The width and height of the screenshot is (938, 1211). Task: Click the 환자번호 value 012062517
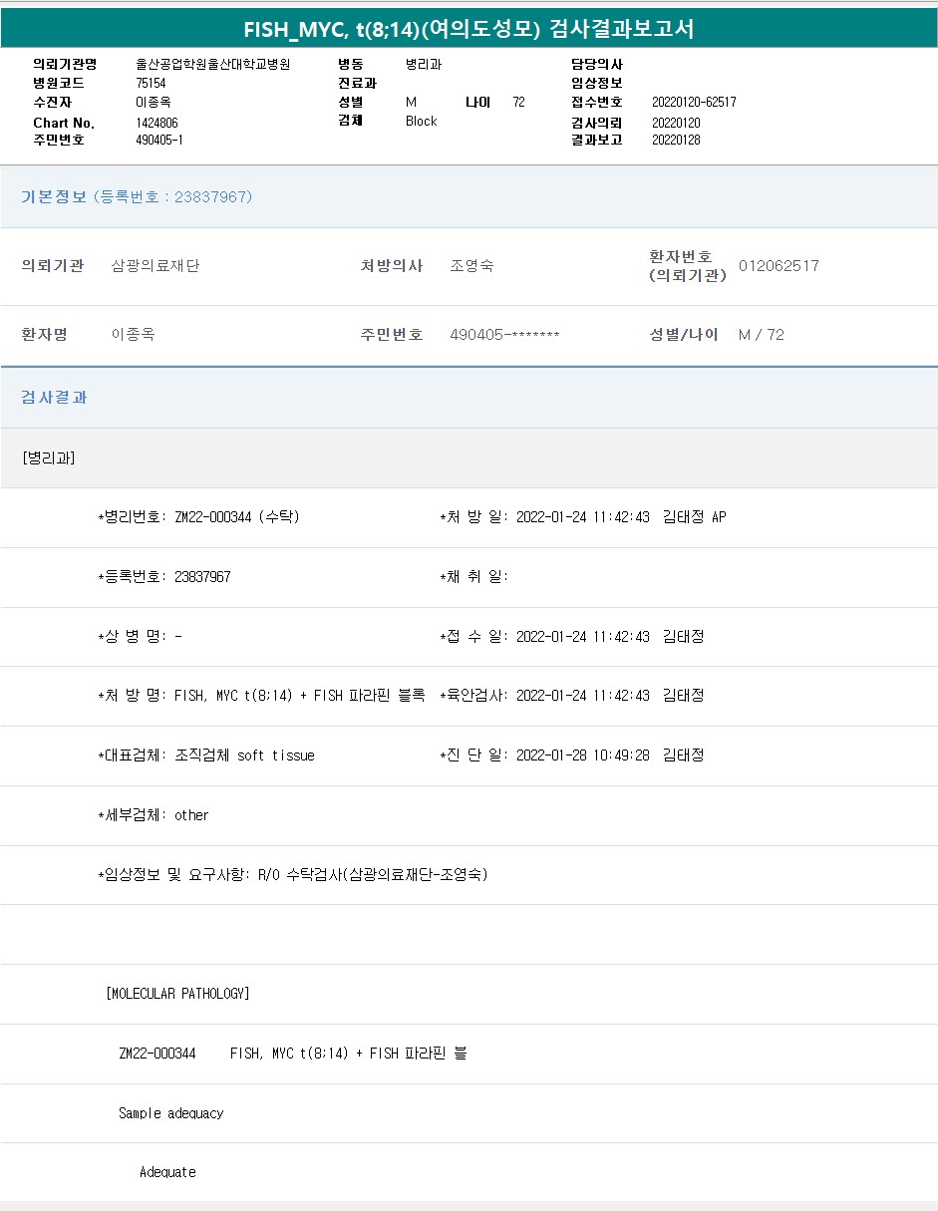(x=779, y=266)
